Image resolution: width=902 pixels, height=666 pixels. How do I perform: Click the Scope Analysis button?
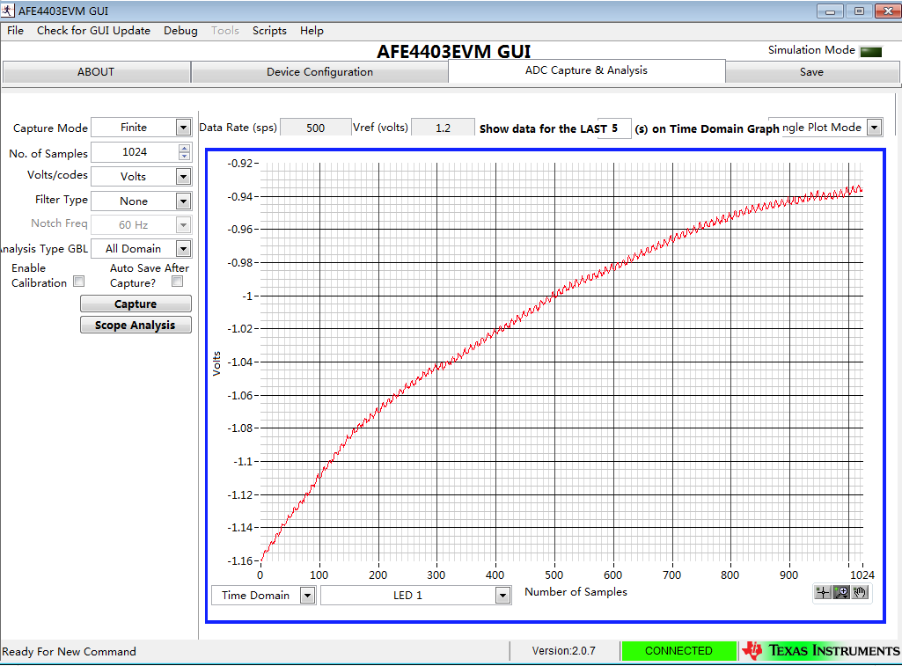point(136,325)
